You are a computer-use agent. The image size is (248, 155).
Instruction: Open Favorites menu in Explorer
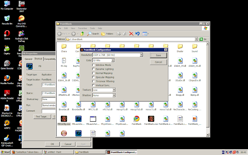(83, 28)
